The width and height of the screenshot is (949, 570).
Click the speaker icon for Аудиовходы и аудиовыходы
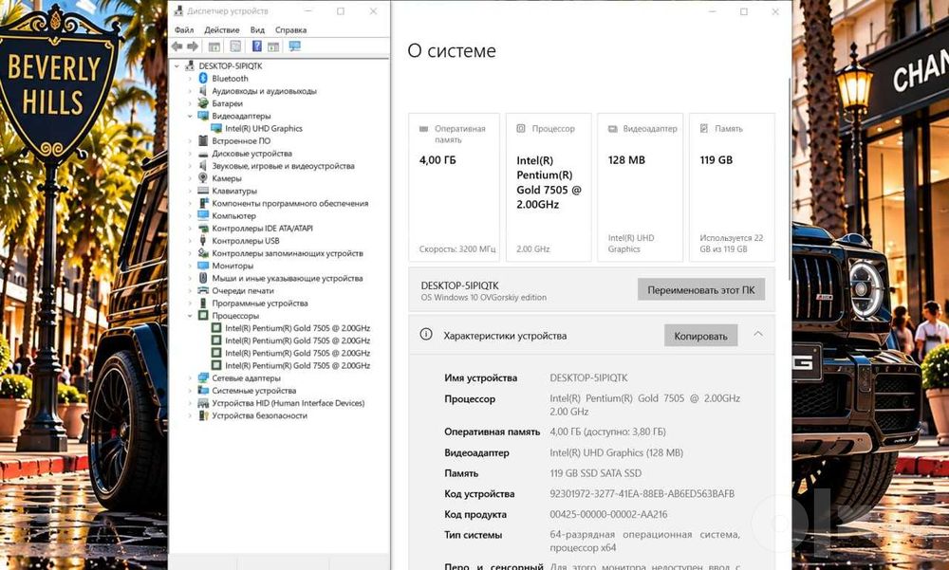tap(203, 91)
